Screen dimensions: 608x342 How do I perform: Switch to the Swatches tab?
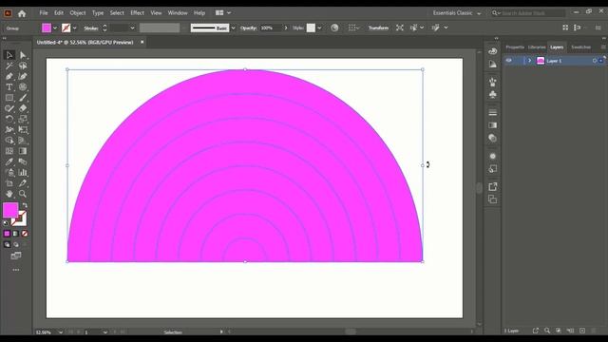pos(580,47)
